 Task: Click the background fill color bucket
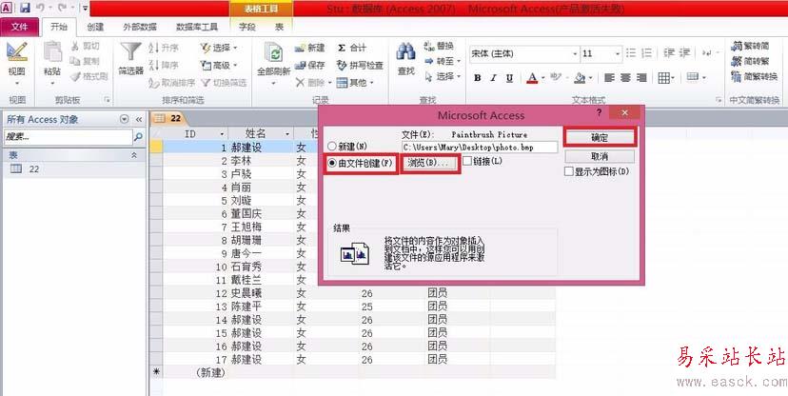(x=580, y=78)
